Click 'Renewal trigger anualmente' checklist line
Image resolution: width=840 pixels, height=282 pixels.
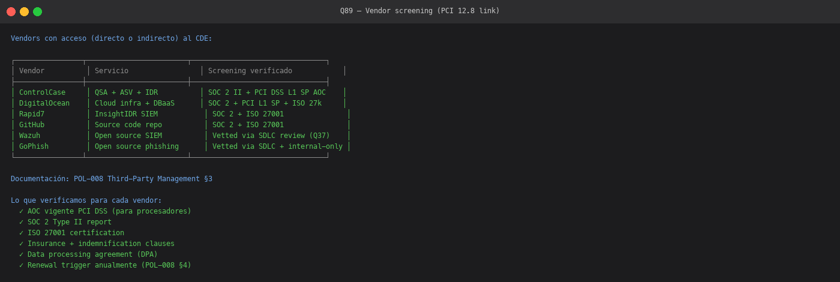[105, 265]
